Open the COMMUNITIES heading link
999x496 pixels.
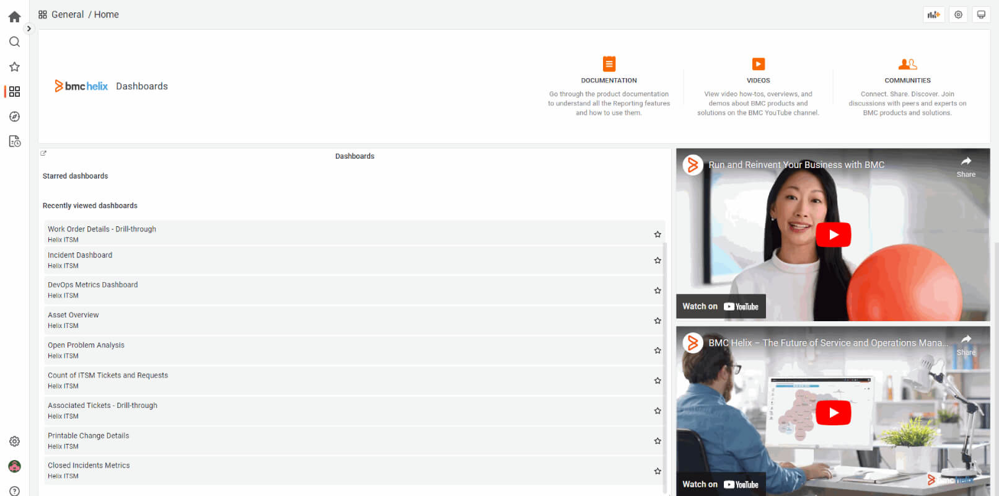908,81
